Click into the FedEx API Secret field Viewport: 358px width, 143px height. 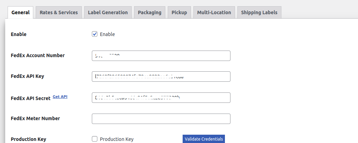161,98
